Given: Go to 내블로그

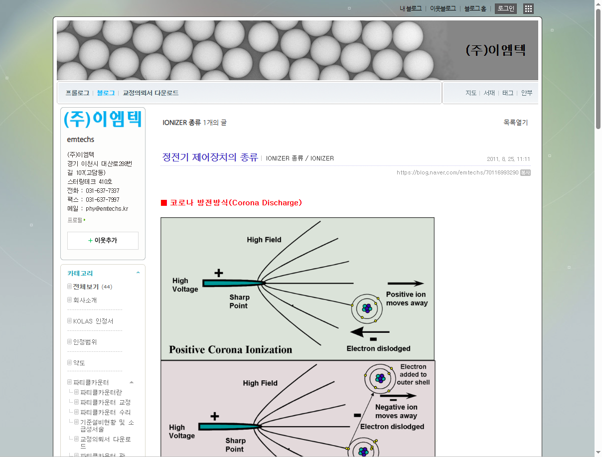Looking at the screenshot, I should (x=411, y=8).
